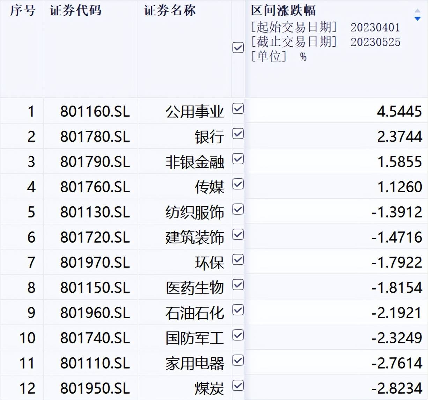Click the name cell 环保
428x400 pixels.
pyautogui.click(x=209, y=263)
